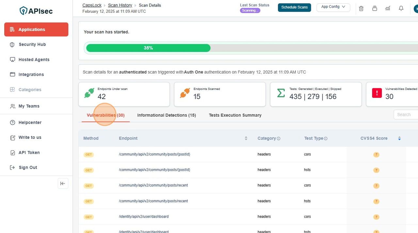418x233 pixels.
Task: Switch to Informational Detections tab
Action: point(166,115)
